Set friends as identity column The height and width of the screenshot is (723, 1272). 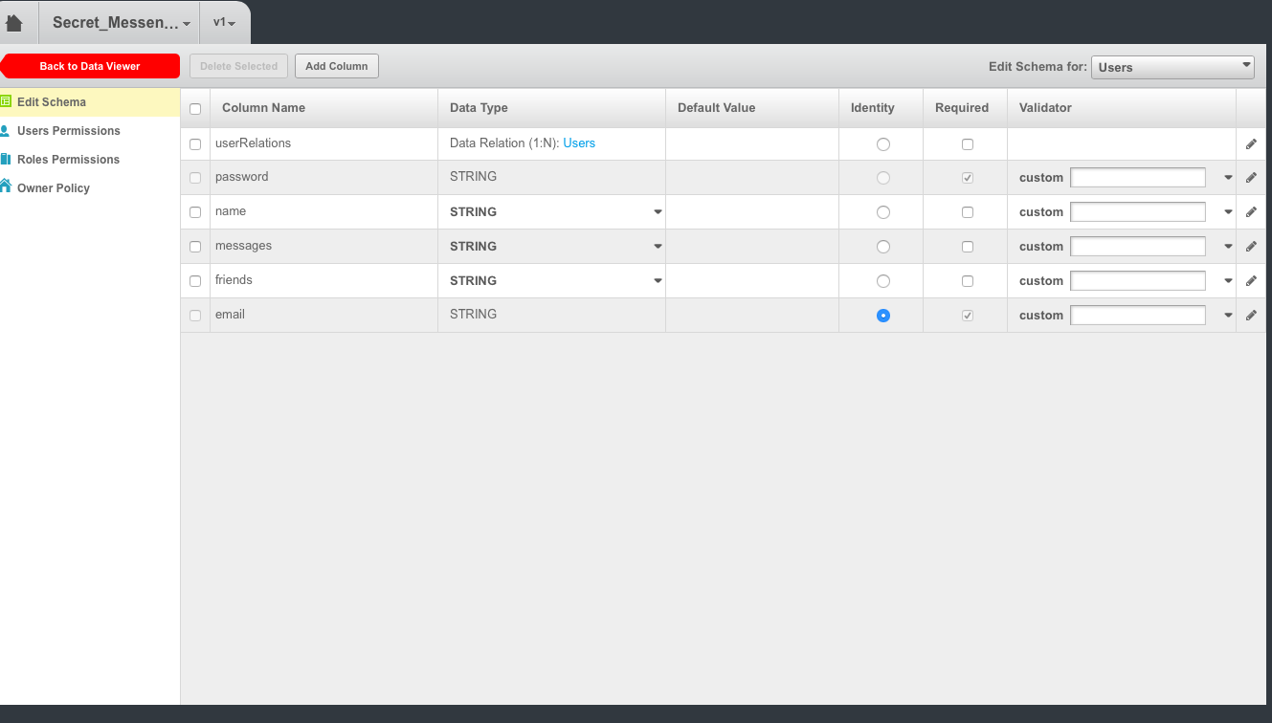(x=882, y=281)
